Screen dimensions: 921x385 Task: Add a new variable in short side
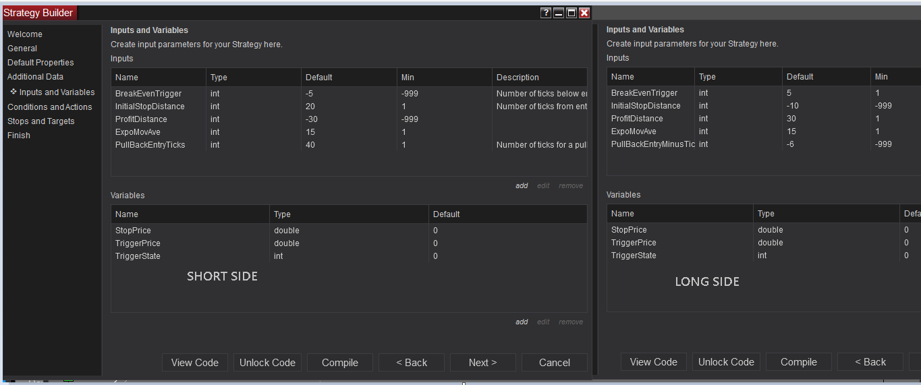click(522, 322)
